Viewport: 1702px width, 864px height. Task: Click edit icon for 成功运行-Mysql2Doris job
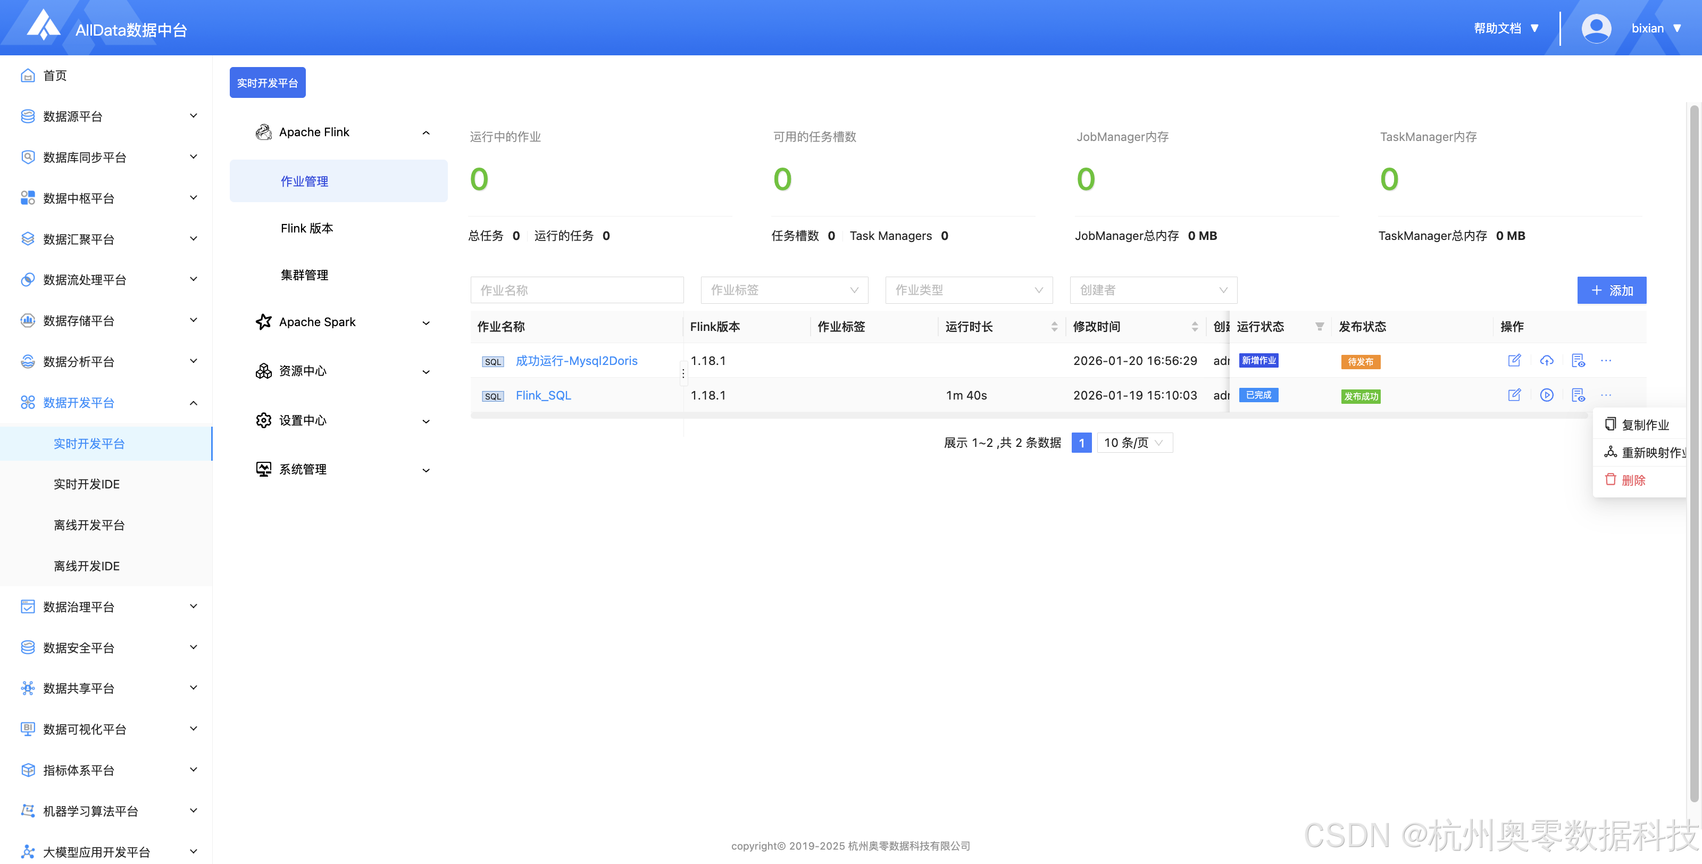(1514, 360)
